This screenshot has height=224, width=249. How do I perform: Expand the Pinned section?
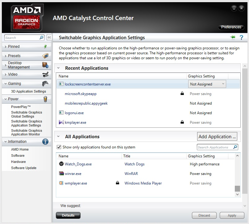coord(6,47)
